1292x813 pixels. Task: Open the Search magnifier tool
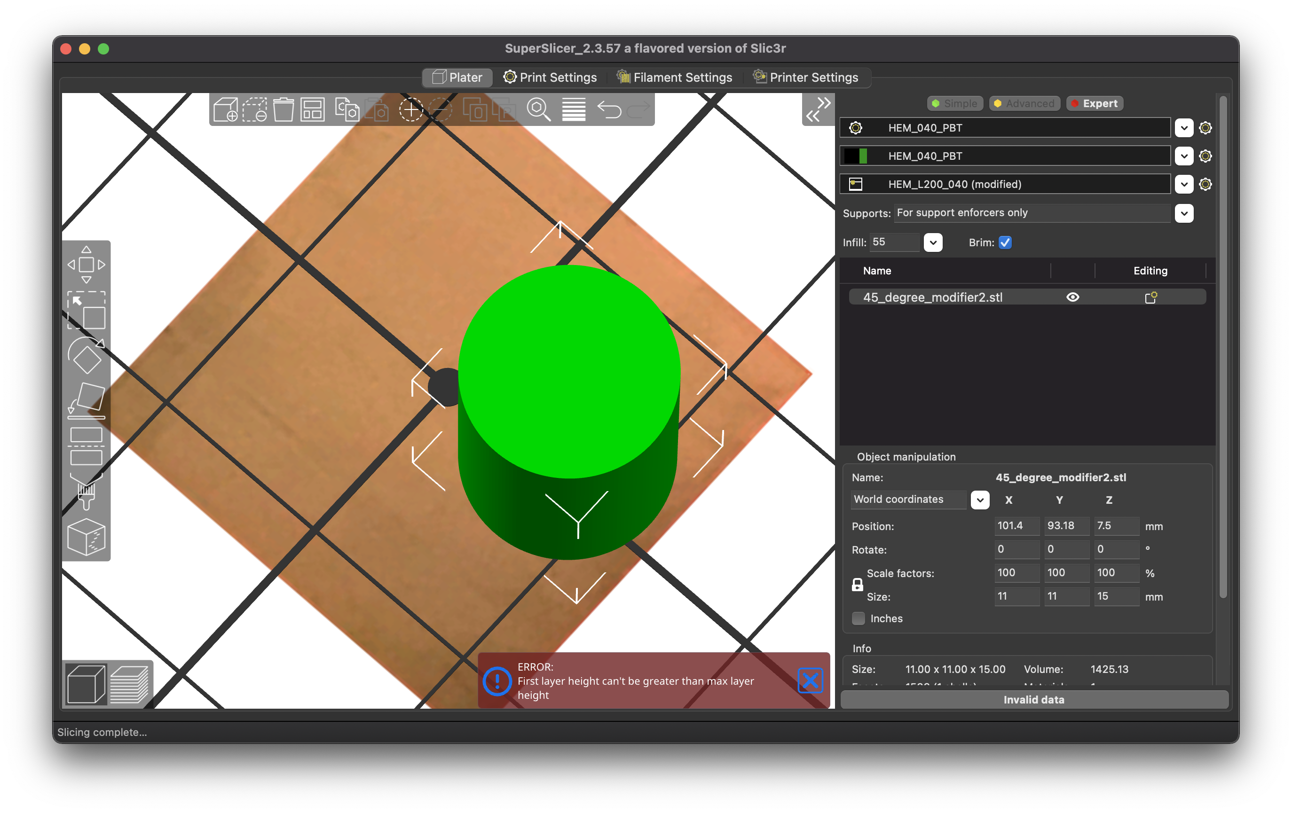pyautogui.click(x=538, y=109)
